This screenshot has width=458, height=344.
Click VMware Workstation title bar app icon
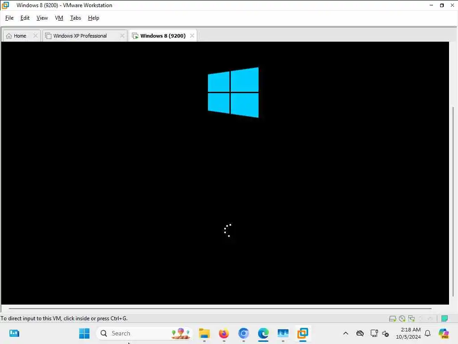(x=5, y=5)
